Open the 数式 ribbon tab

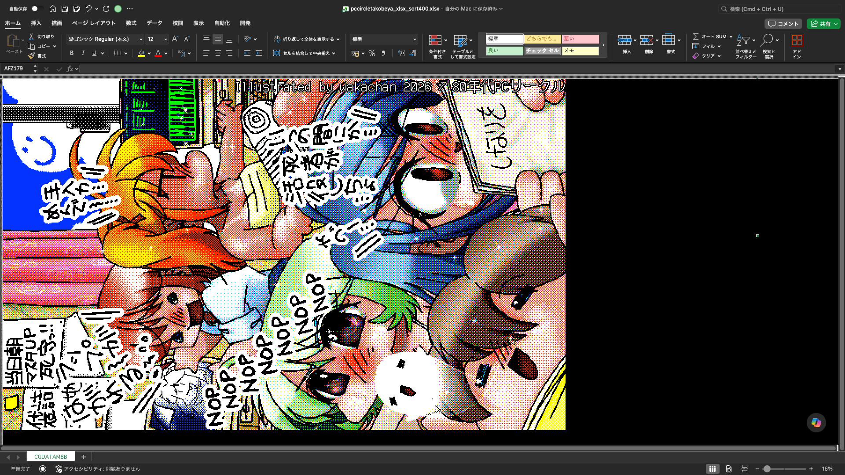pyautogui.click(x=131, y=23)
